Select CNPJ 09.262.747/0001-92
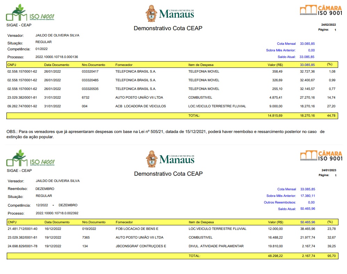Viewport: 347px width, 274px height. tap(22, 106)
